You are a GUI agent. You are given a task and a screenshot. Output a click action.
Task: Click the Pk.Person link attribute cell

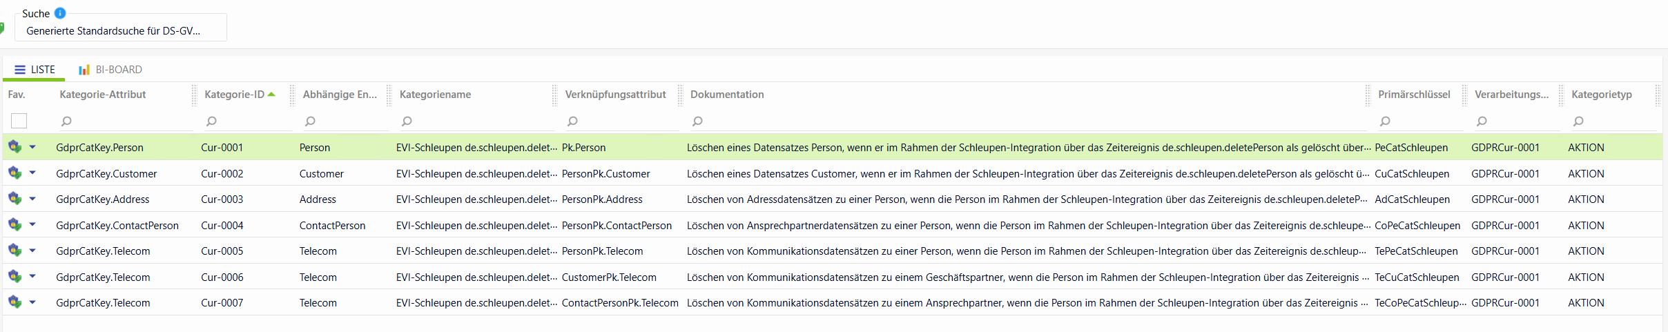click(x=583, y=148)
